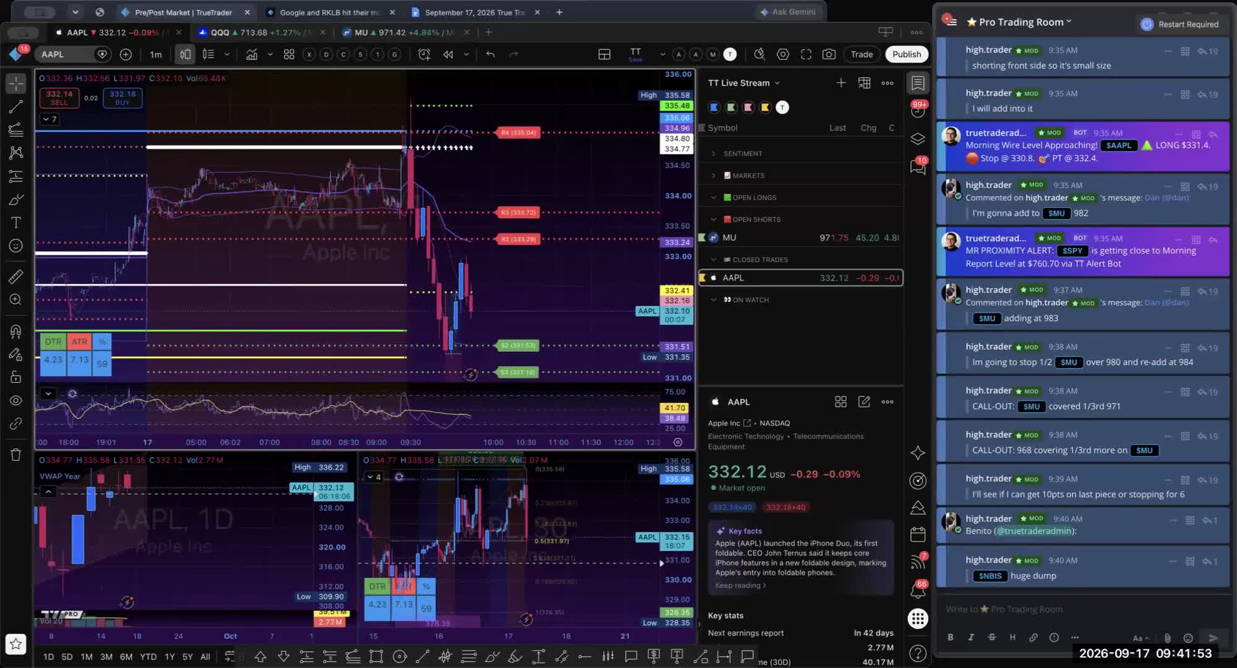Collapse the ON WATCH section
This screenshot has width=1237, height=668.
713,300
